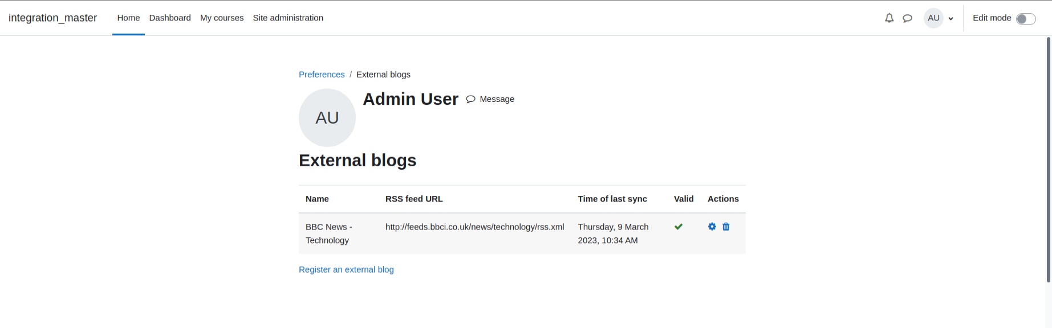Click Register an external blog link
This screenshot has width=1052, height=328.
tap(346, 270)
